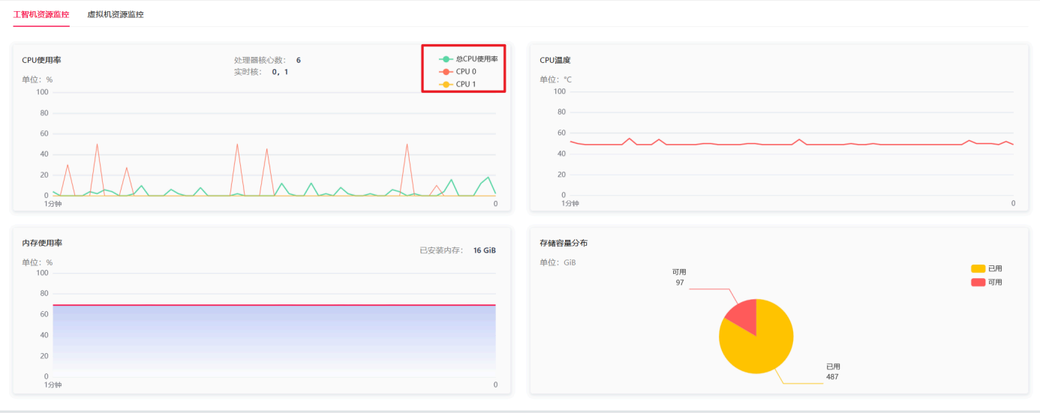Screen dimensions: 1040x413
Task: Toggle CPU 0 legend series
Action: pyautogui.click(x=458, y=71)
